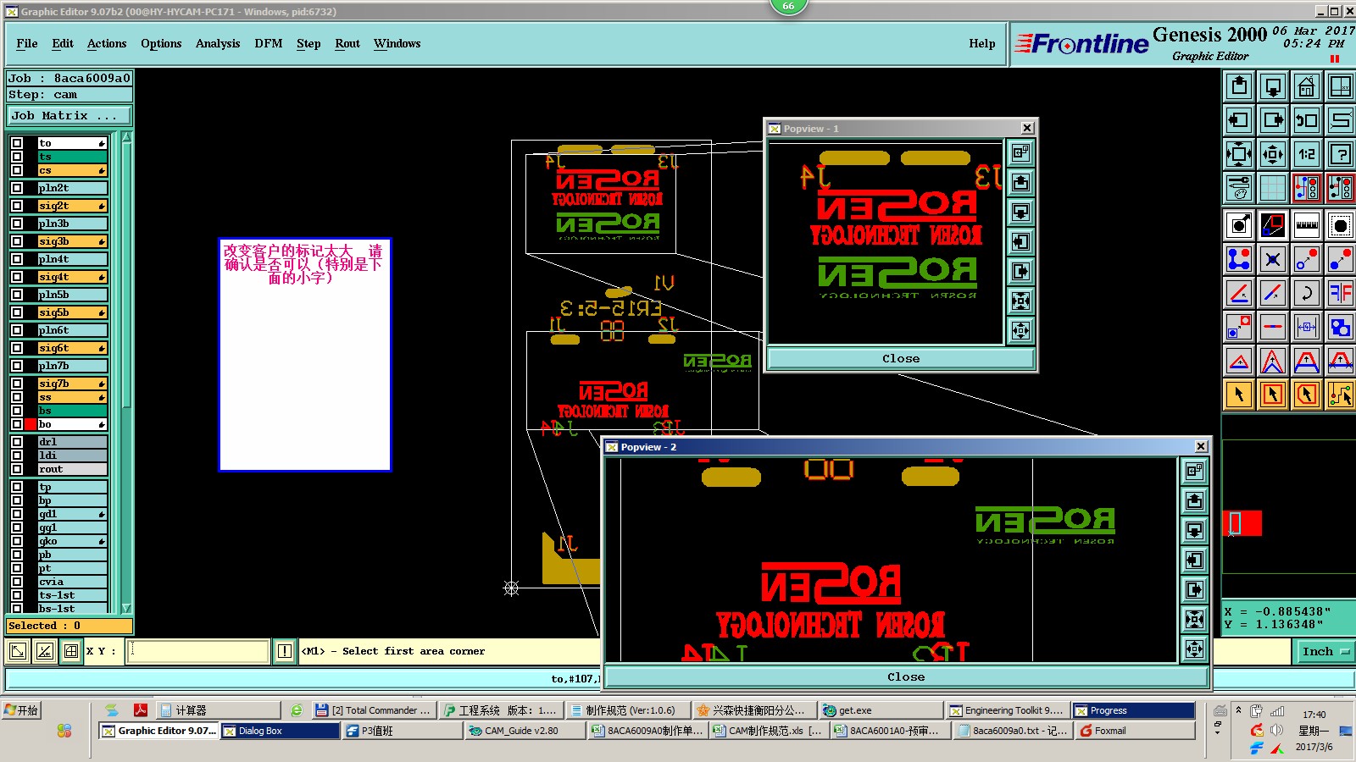Open the Analysis menu

(x=218, y=43)
